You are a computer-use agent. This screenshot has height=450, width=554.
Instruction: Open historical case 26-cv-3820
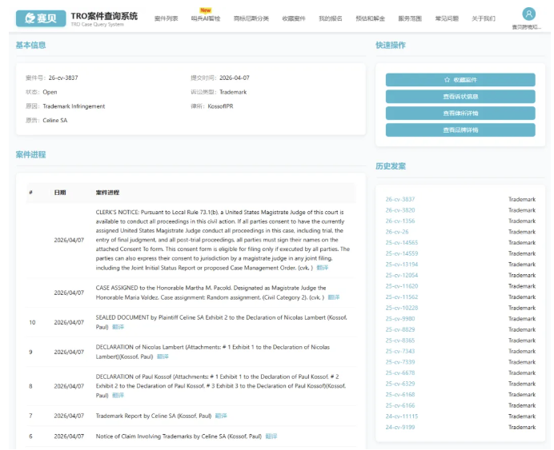click(399, 210)
